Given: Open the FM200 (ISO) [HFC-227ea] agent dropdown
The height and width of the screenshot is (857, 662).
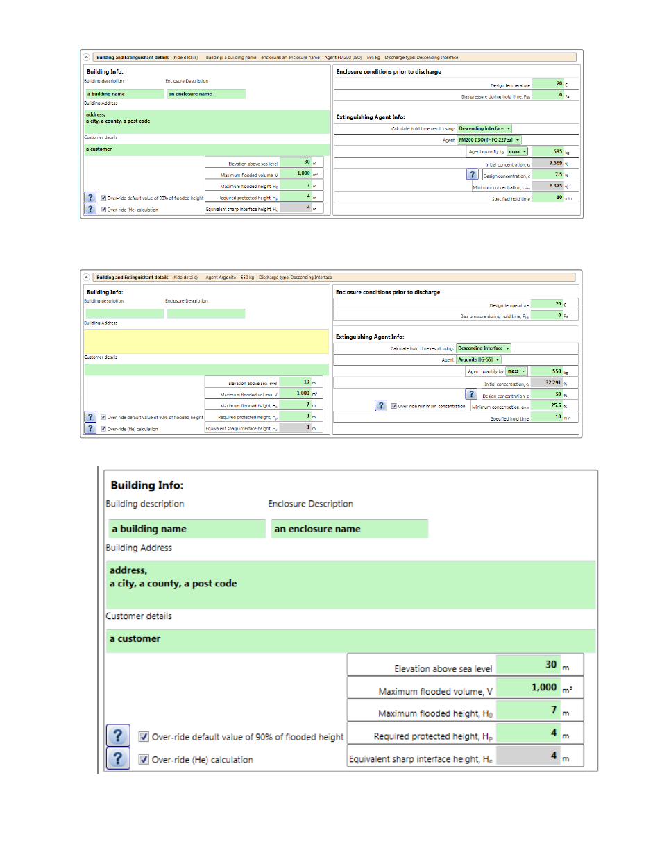Looking at the screenshot, I should pyautogui.click(x=489, y=140).
